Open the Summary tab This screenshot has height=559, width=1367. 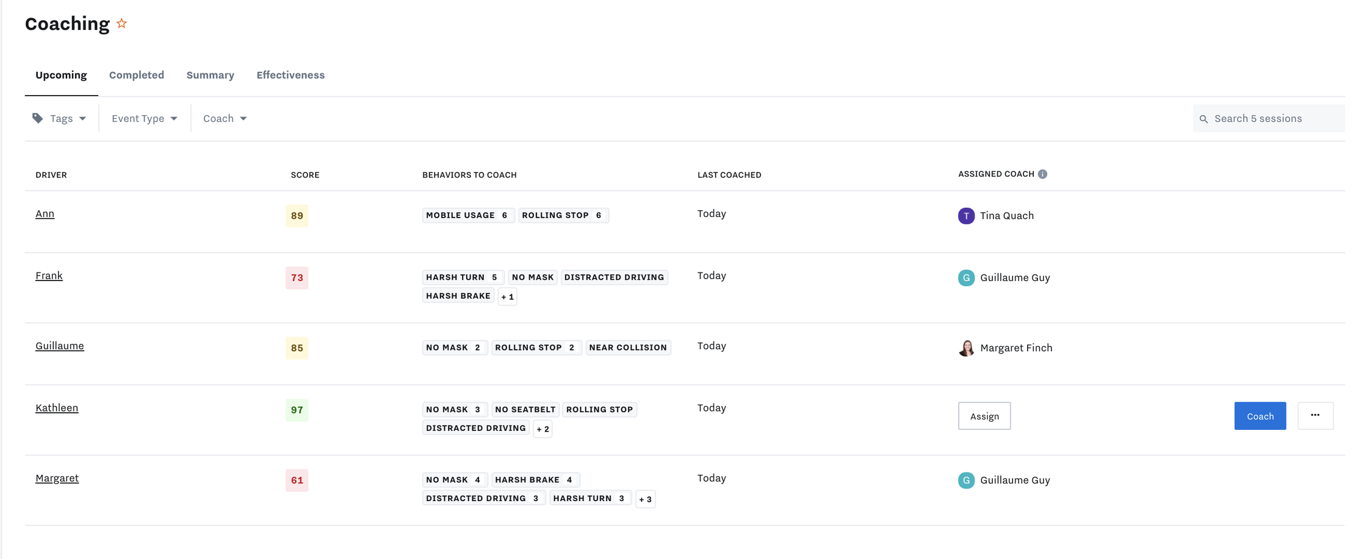point(210,75)
